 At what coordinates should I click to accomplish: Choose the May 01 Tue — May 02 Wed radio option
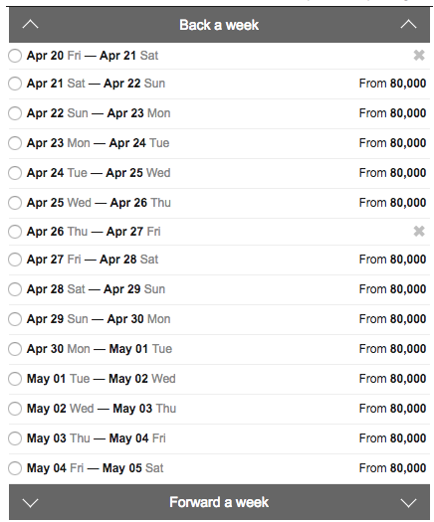click(x=15, y=379)
